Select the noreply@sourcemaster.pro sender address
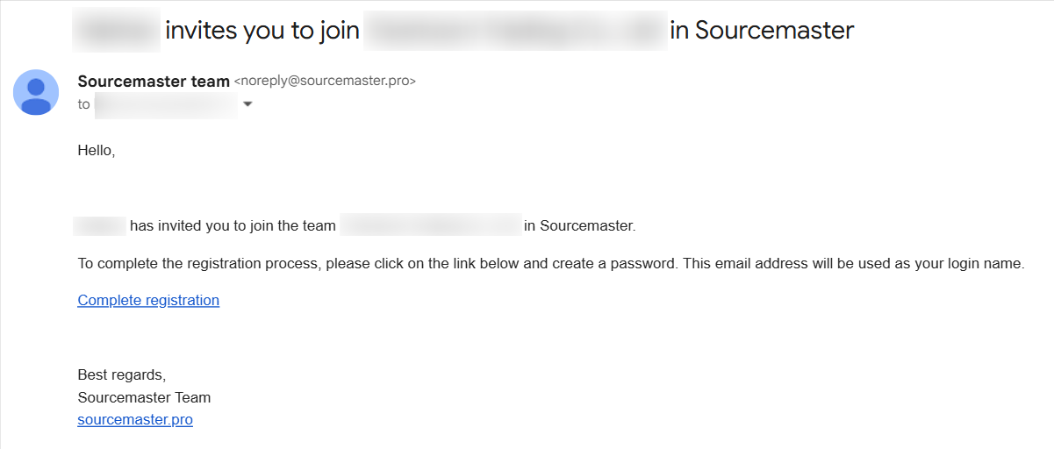The height and width of the screenshot is (449, 1054). (x=325, y=81)
